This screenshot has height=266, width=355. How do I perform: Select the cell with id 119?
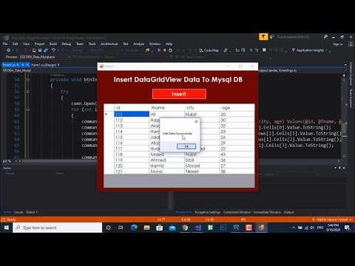point(132,160)
